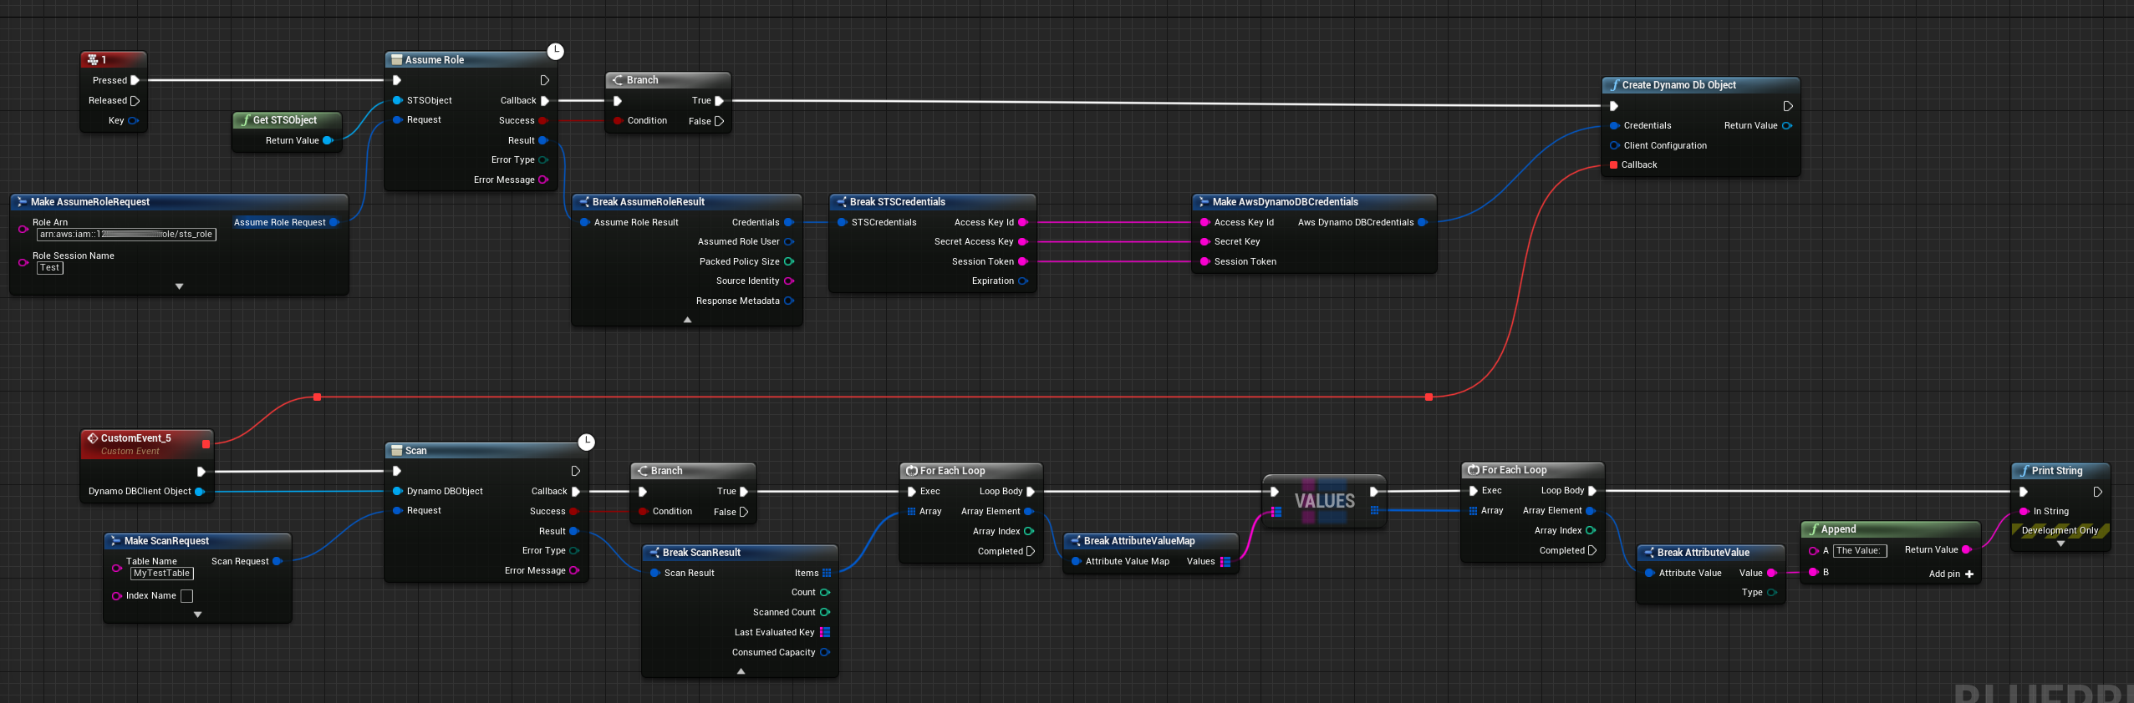Click the Client Configuration pin on Create Dynamo Db Object

[1614, 145]
